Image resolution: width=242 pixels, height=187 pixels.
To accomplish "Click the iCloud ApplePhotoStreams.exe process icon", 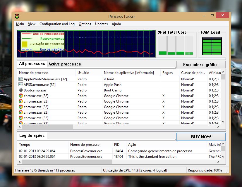I will tap(20, 79).
